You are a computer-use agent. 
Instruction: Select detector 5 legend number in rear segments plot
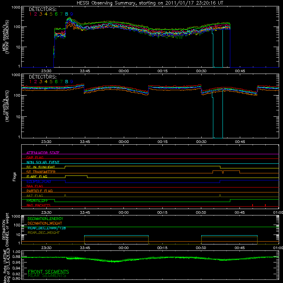tap(51, 82)
